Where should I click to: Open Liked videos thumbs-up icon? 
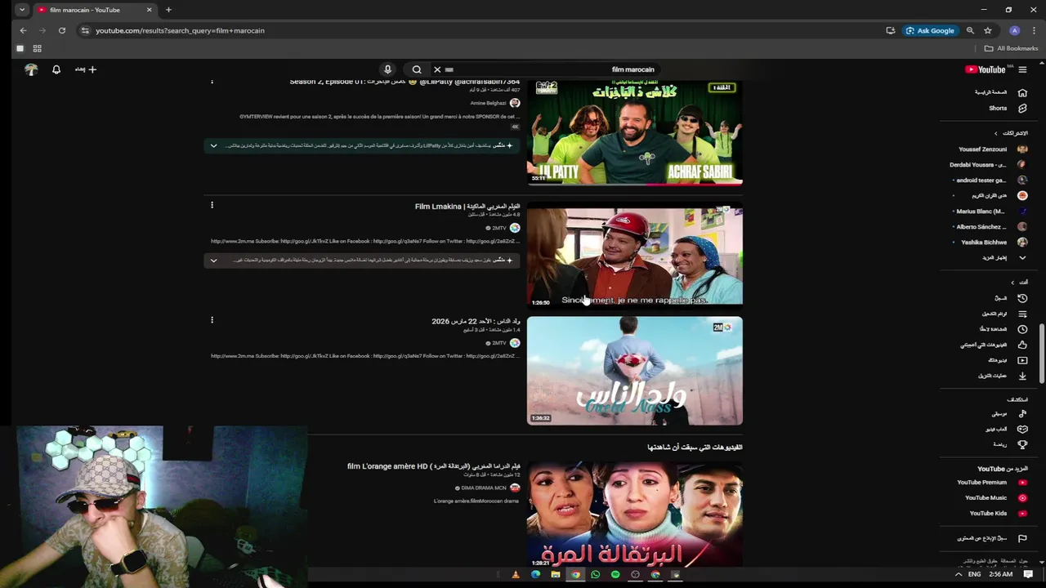tap(1022, 345)
